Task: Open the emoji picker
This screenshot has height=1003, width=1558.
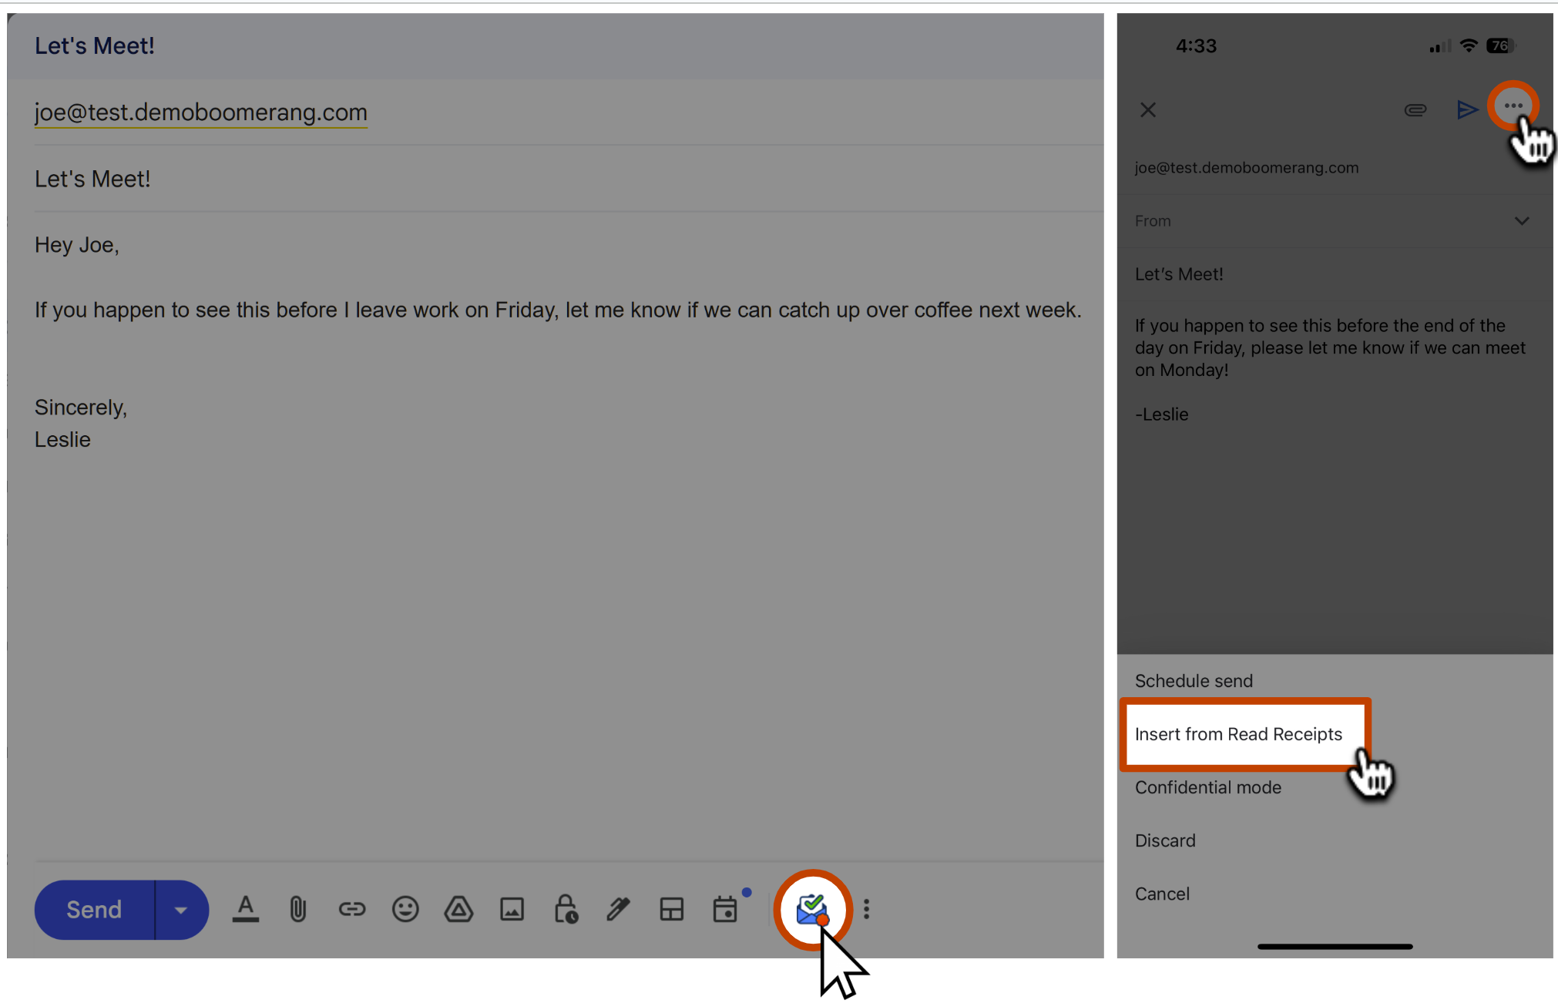Action: [405, 909]
